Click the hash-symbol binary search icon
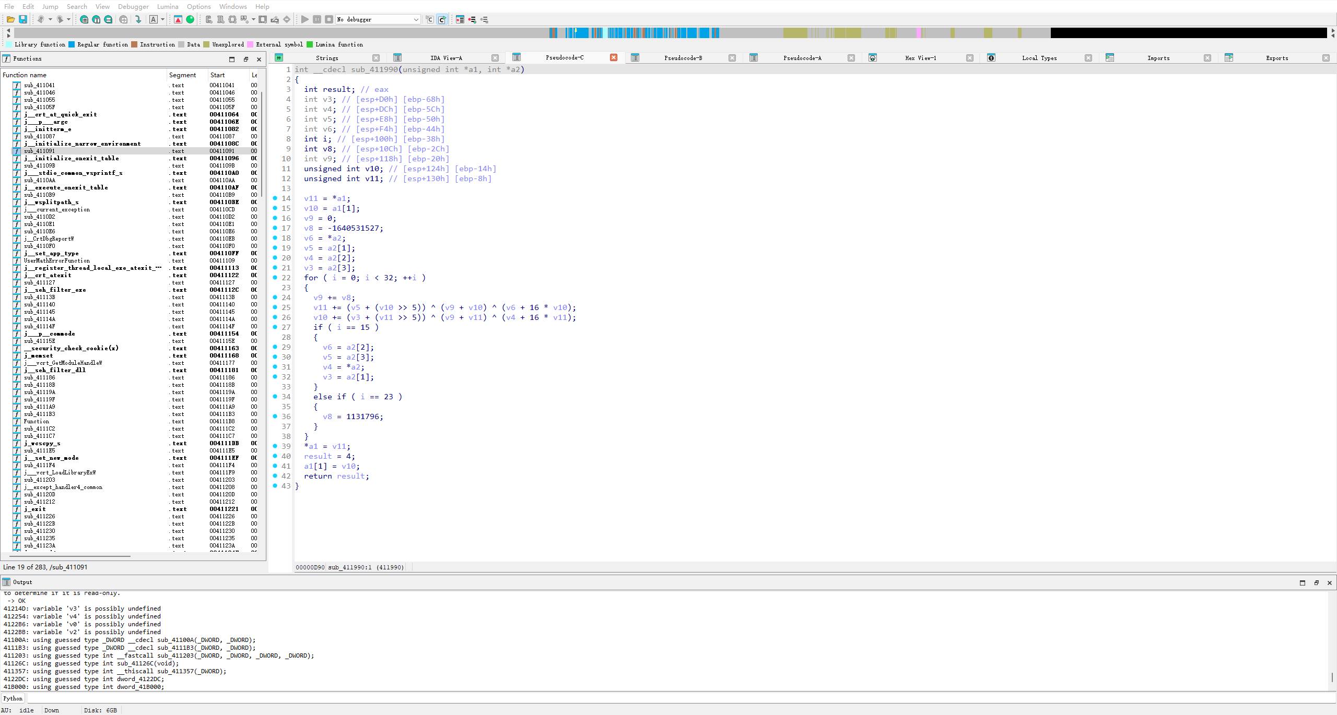 (x=84, y=19)
